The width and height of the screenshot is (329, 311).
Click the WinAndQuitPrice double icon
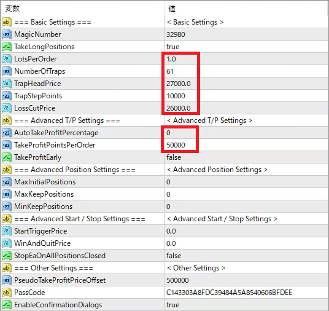(x=7, y=243)
